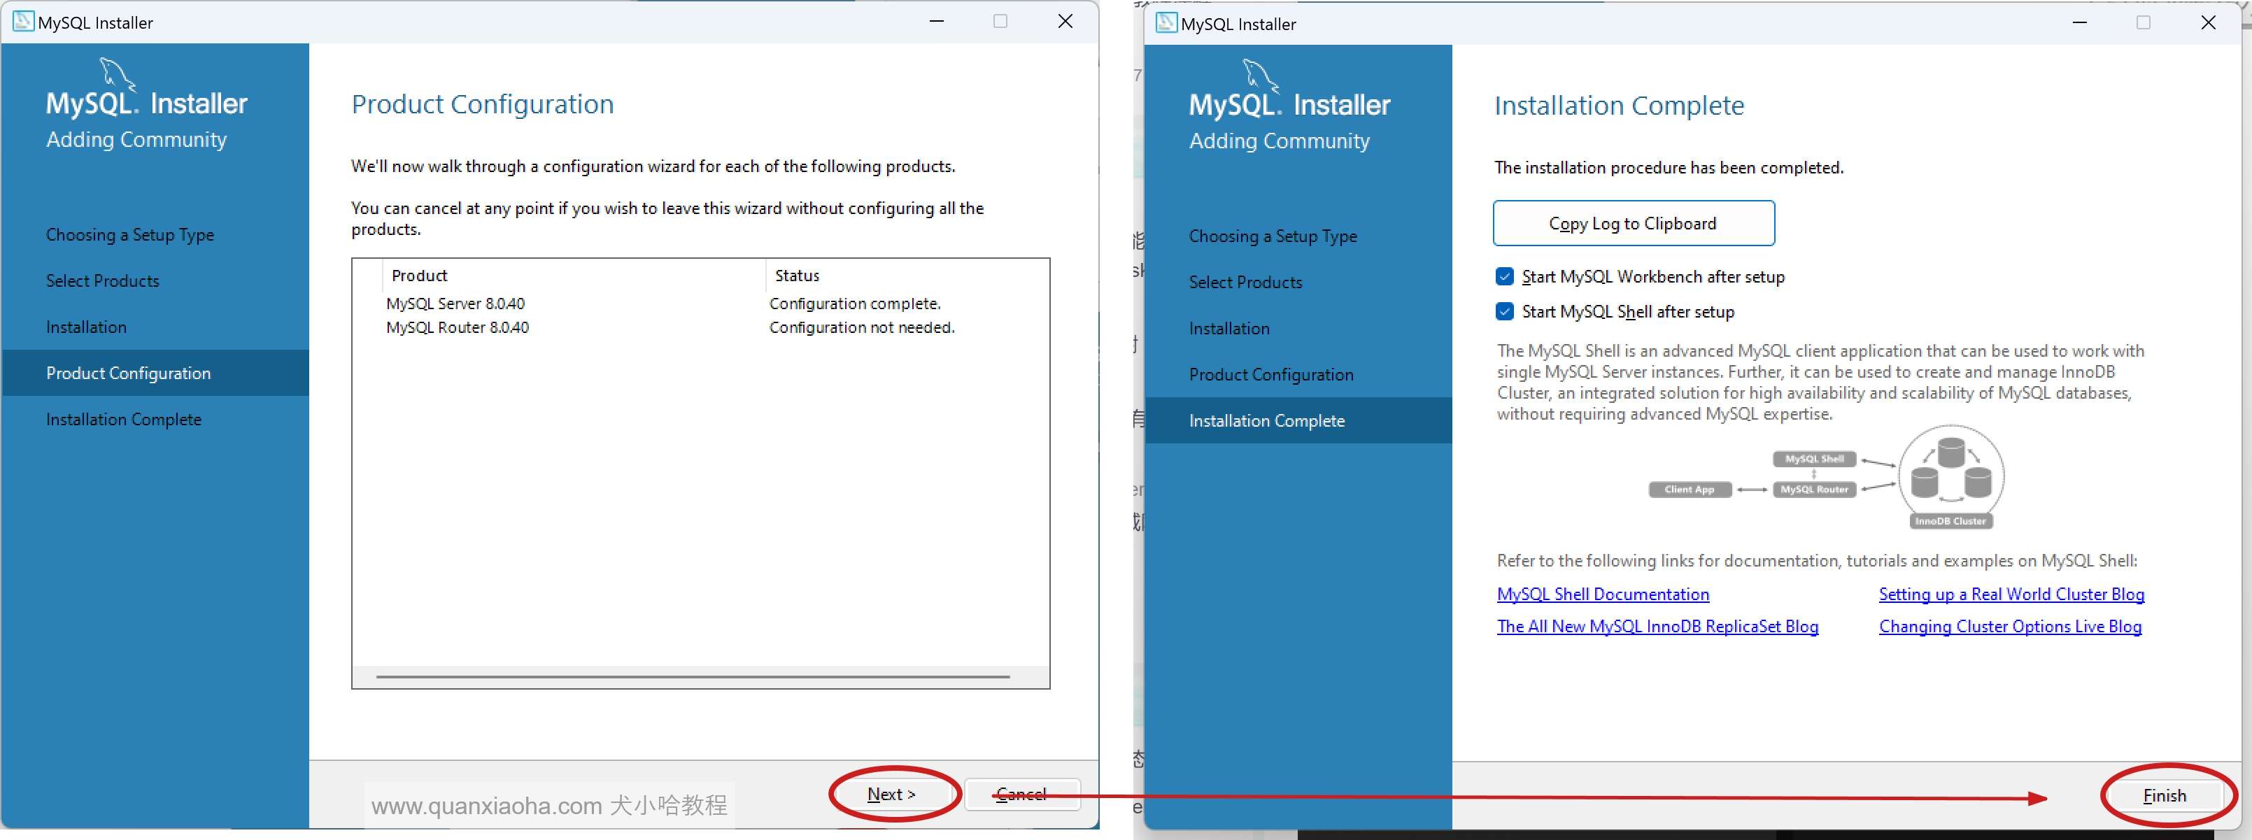The image size is (2252, 840).
Task: Click the InnoDB Cluster diagram image
Action: (x=1827, y=478)
